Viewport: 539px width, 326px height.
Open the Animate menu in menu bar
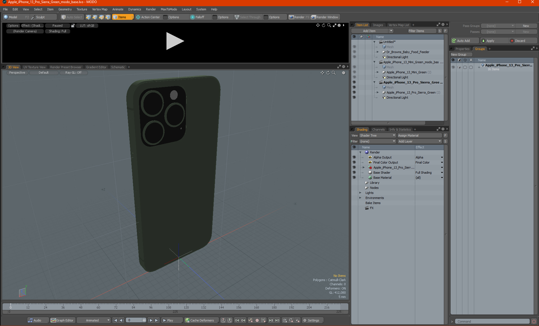tap(117, 9)
